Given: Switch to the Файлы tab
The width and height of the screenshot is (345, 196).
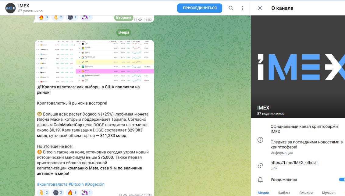Looking at the screenshot, I should pos(284,193).
